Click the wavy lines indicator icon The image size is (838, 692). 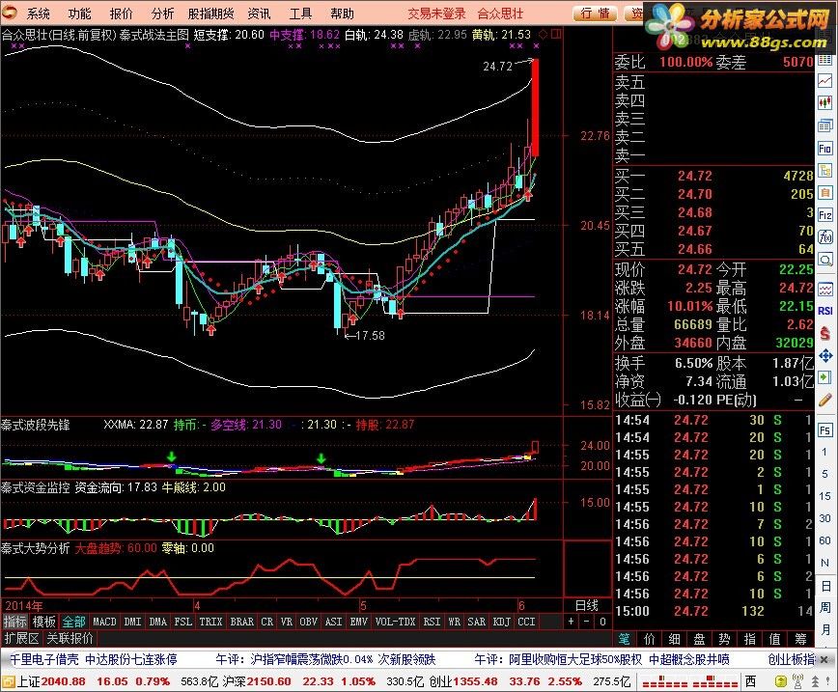[825, 290]
